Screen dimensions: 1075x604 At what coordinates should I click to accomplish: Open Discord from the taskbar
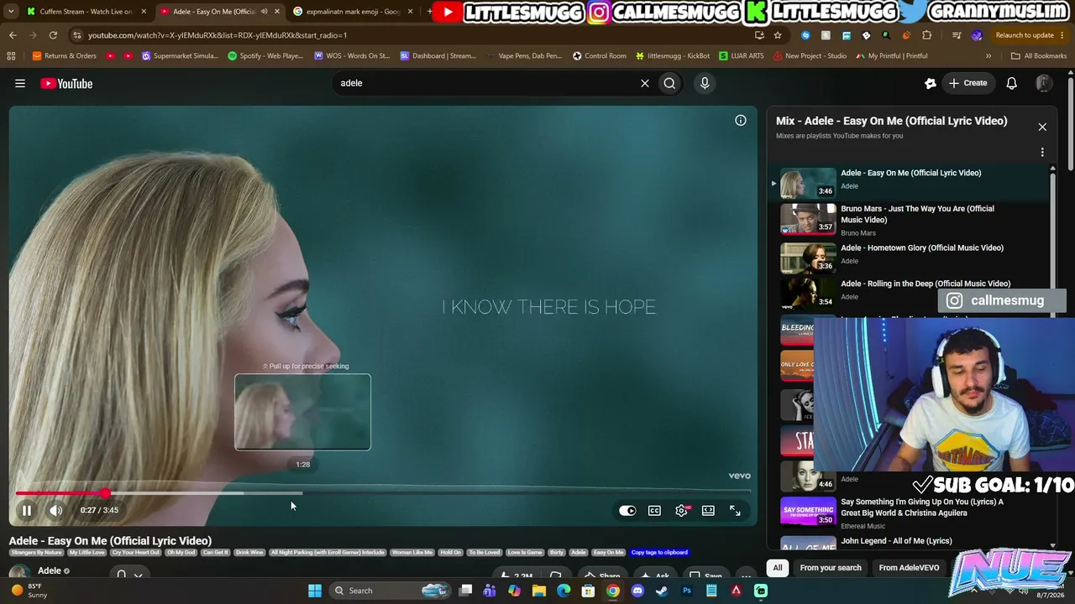pyautogui.click(x=637, y=591)
